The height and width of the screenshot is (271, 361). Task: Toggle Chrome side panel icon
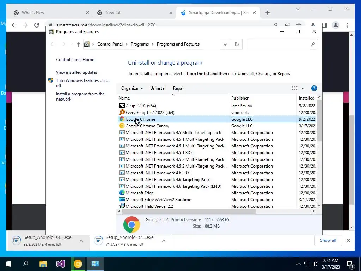click(x=324, y=25)
